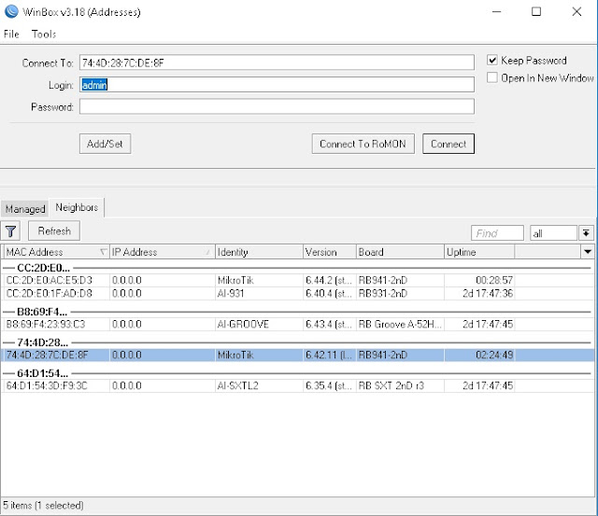
Task: Sort by IP Address column header
Action: click(x=162, y=252)
